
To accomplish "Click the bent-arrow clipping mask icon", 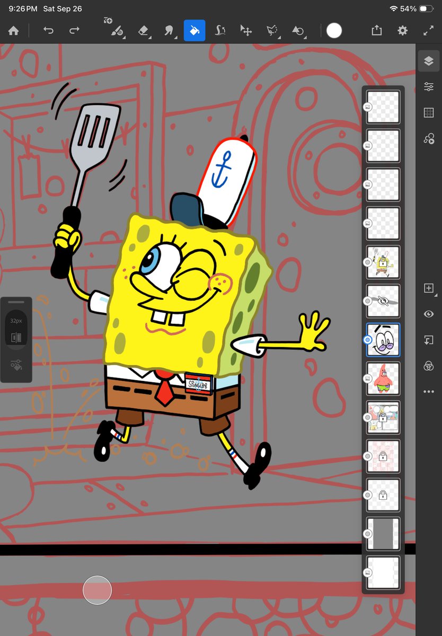I will [x=429, y=340].
